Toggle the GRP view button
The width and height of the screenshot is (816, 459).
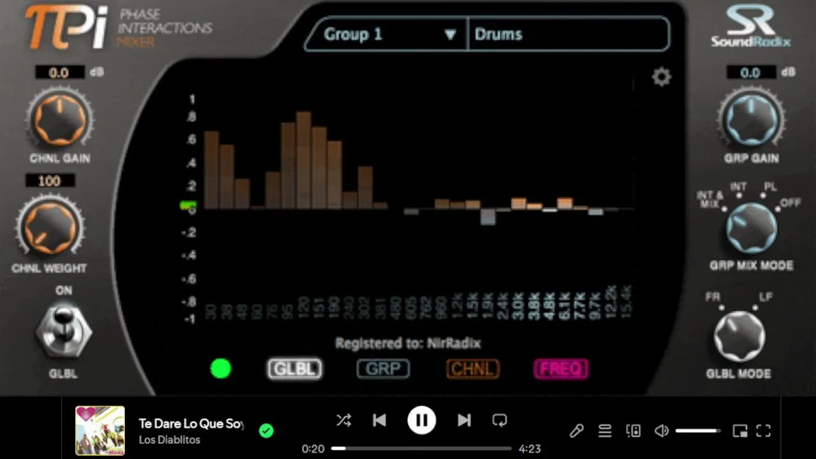[x=383, y=368]
